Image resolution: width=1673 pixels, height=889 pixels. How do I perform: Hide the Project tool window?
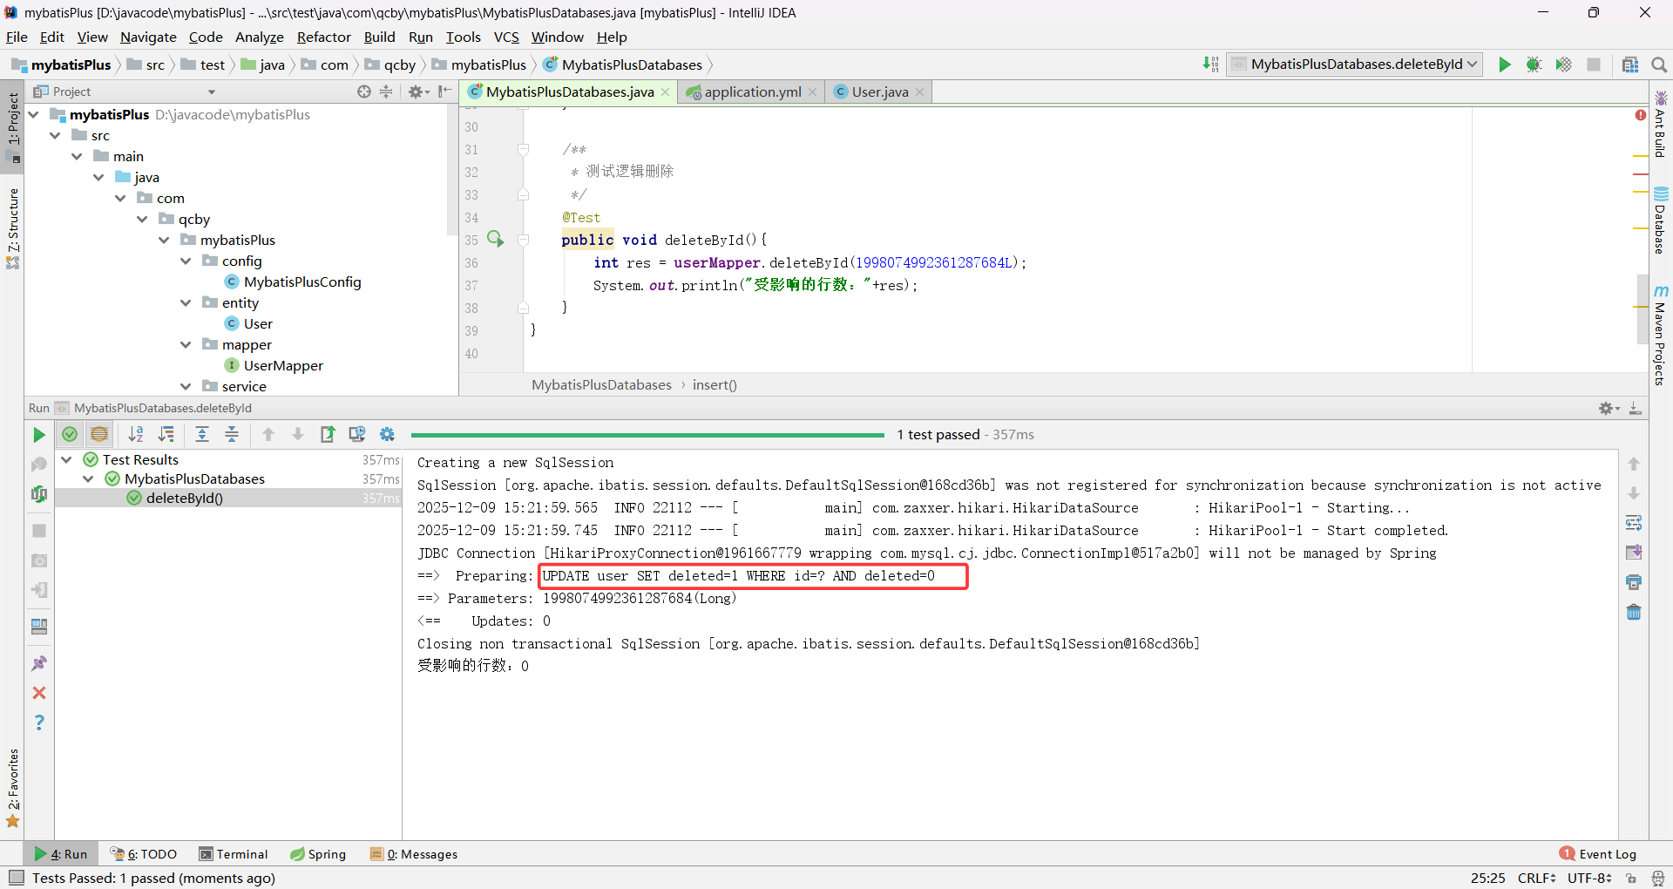coord(445,92)
